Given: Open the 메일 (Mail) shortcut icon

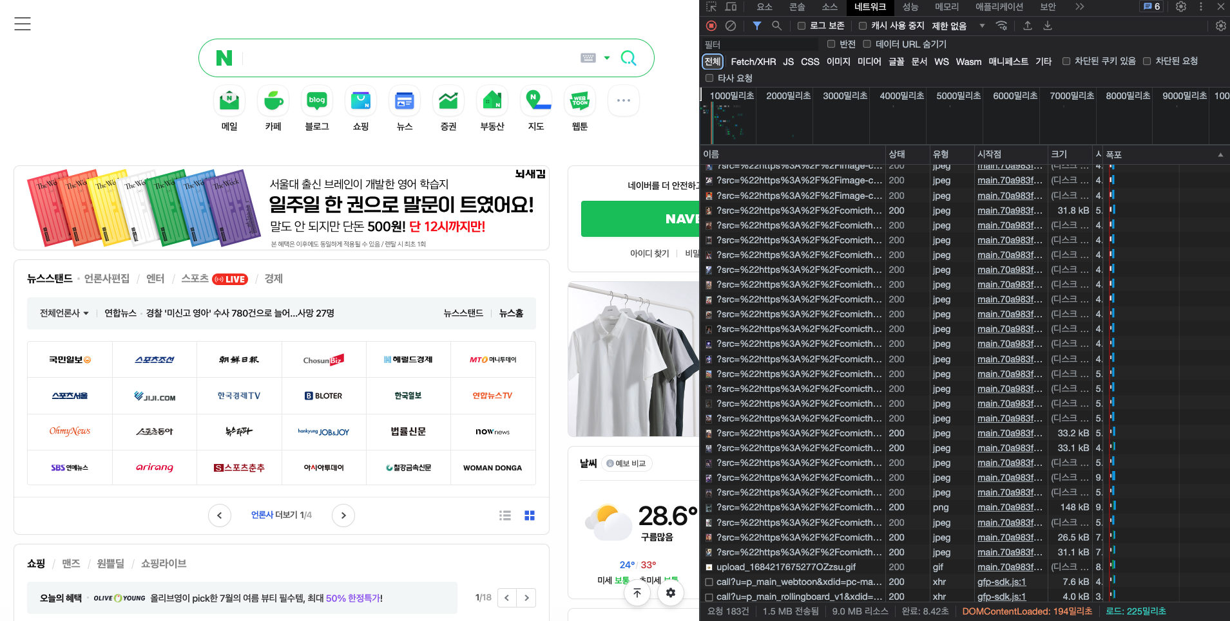Looking at the screenshot, I should [x=229, y=100].
